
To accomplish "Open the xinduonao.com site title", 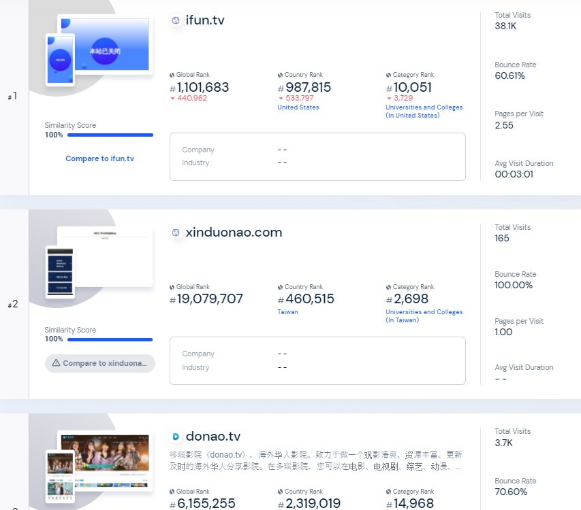I will [234, 233].
